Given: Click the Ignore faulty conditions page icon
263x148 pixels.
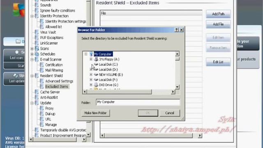Looking at the screenshot, I should pyautogui.click(x=37, y=10).
